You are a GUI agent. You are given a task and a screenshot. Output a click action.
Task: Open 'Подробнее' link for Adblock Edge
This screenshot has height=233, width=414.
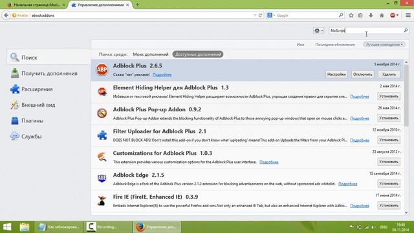pos(348,184)
